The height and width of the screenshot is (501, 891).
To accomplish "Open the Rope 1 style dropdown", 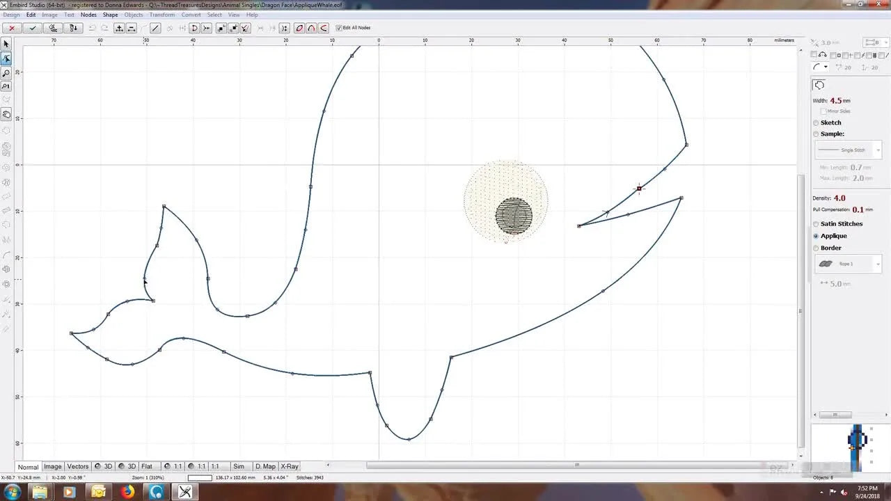I will pyautogui.click(x=877, y=264).
